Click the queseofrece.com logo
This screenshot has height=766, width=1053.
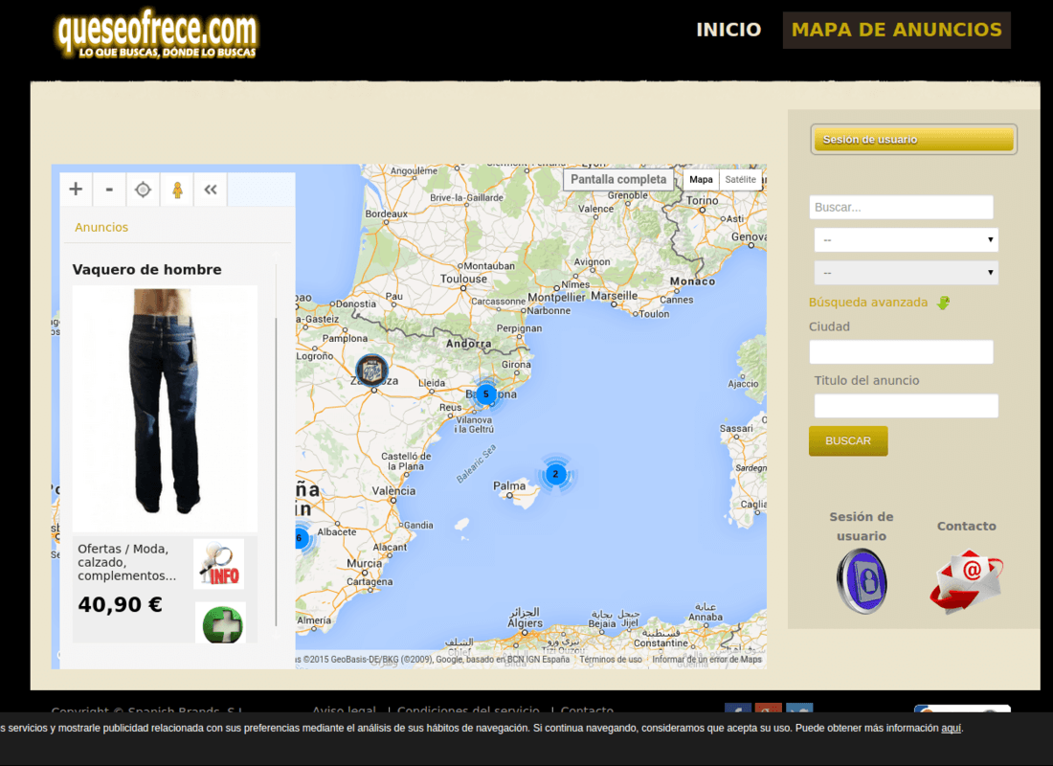(x=157, y=34)
